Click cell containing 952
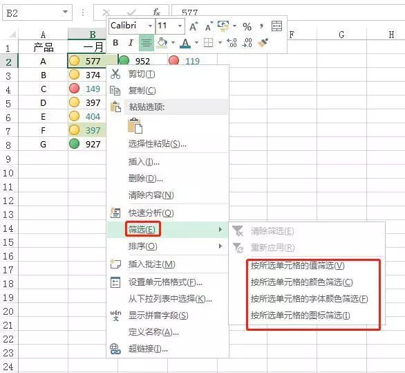Viewport: 405px width, 373px height. (142, 61)
